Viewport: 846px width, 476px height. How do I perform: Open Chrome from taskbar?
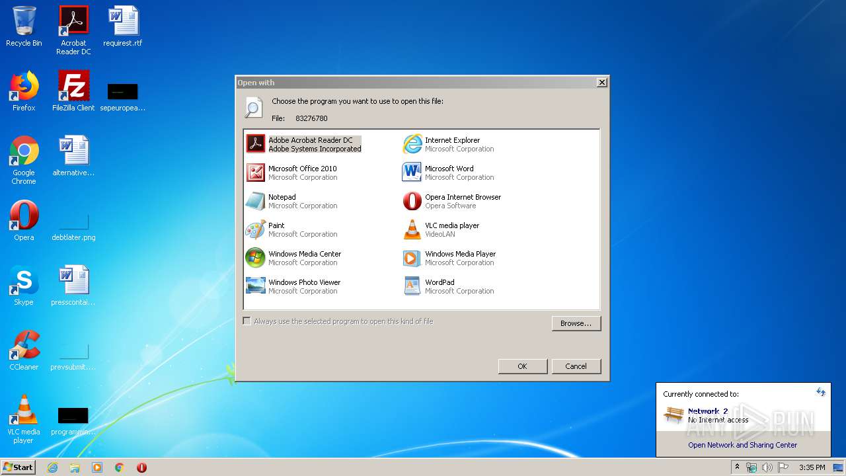pyautogui.click(x=120, y=467)
